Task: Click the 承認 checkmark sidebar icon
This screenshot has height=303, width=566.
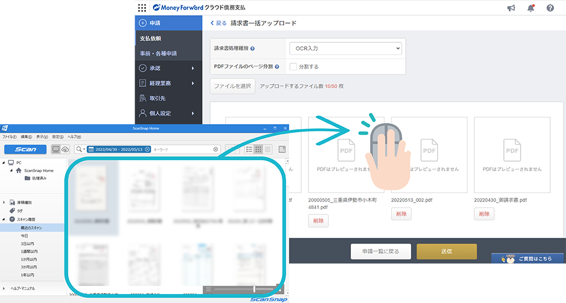Action: (143, 68)
